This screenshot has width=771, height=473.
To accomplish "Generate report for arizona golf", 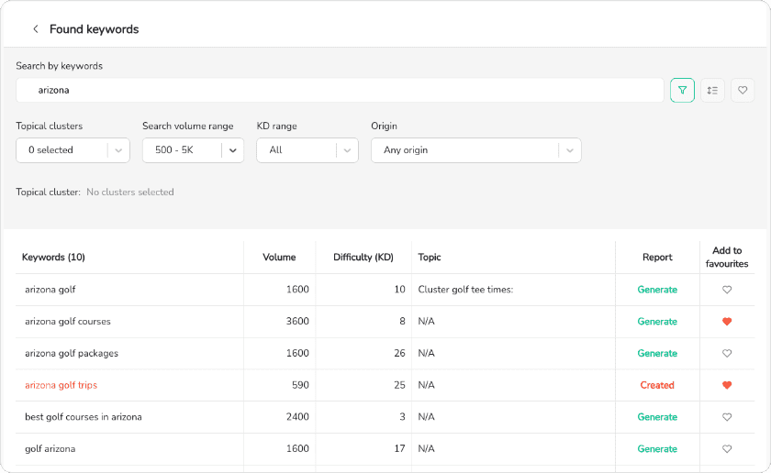I will pos(657,290).
